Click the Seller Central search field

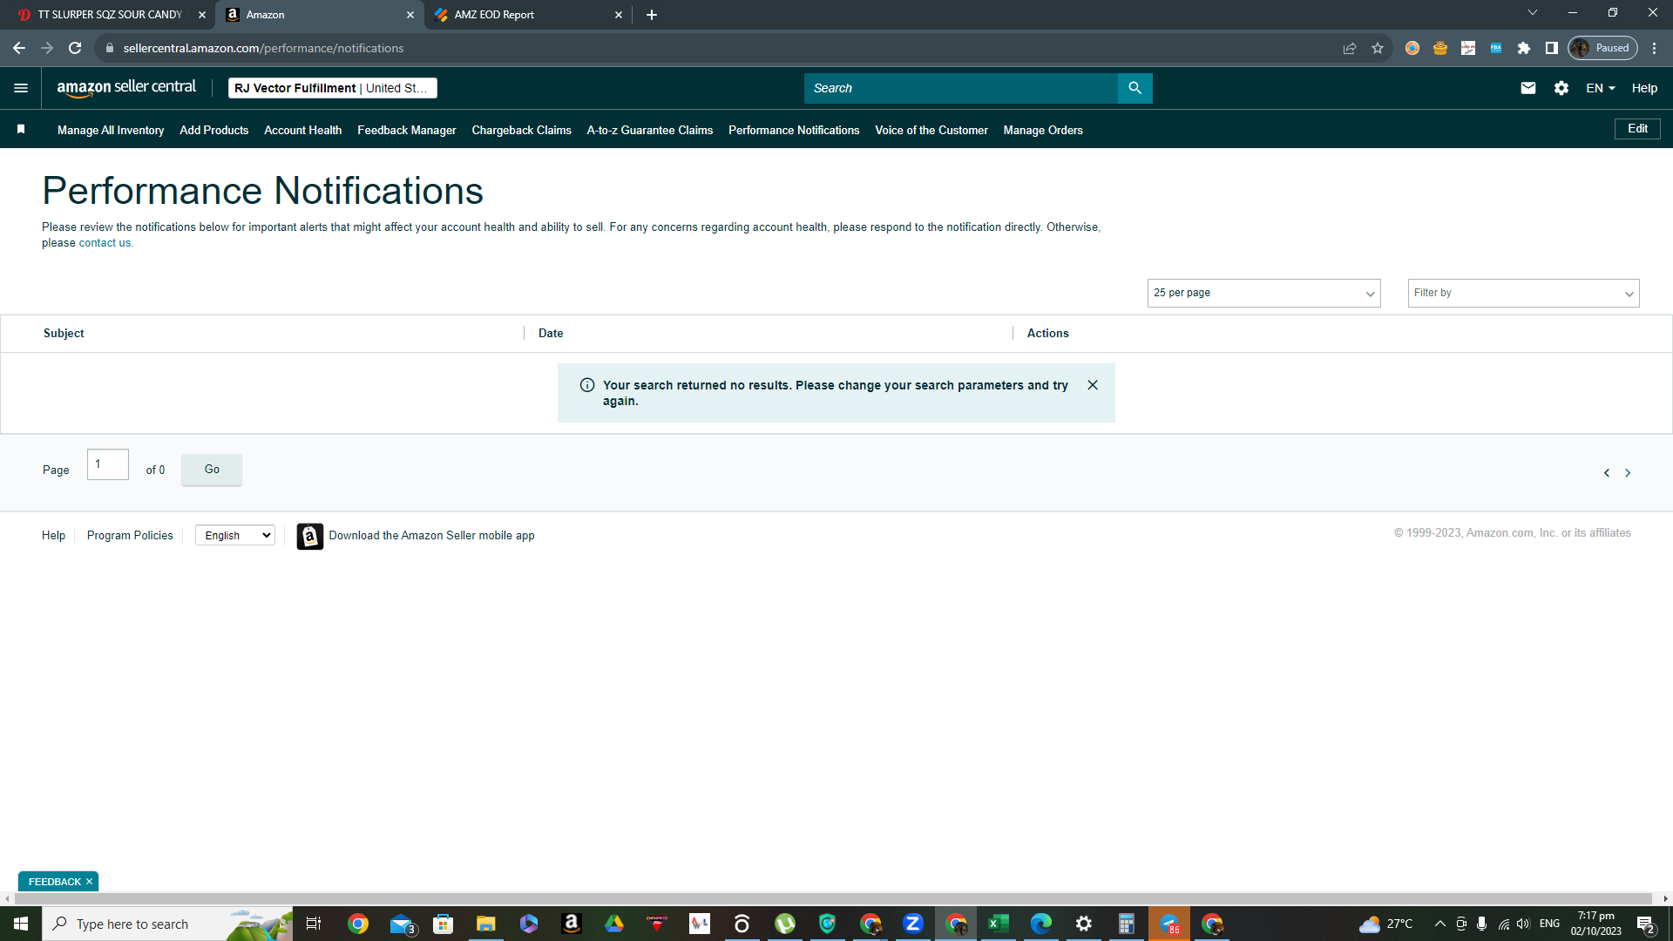coord(960,88)
